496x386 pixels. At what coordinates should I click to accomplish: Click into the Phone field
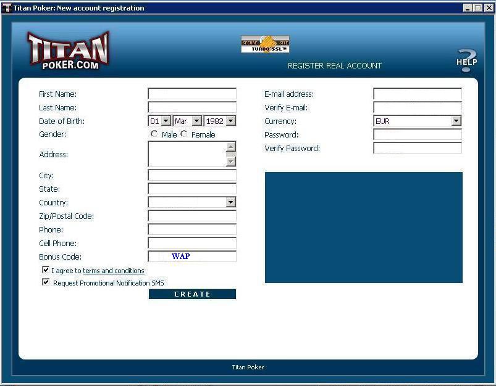coord(192,229)
